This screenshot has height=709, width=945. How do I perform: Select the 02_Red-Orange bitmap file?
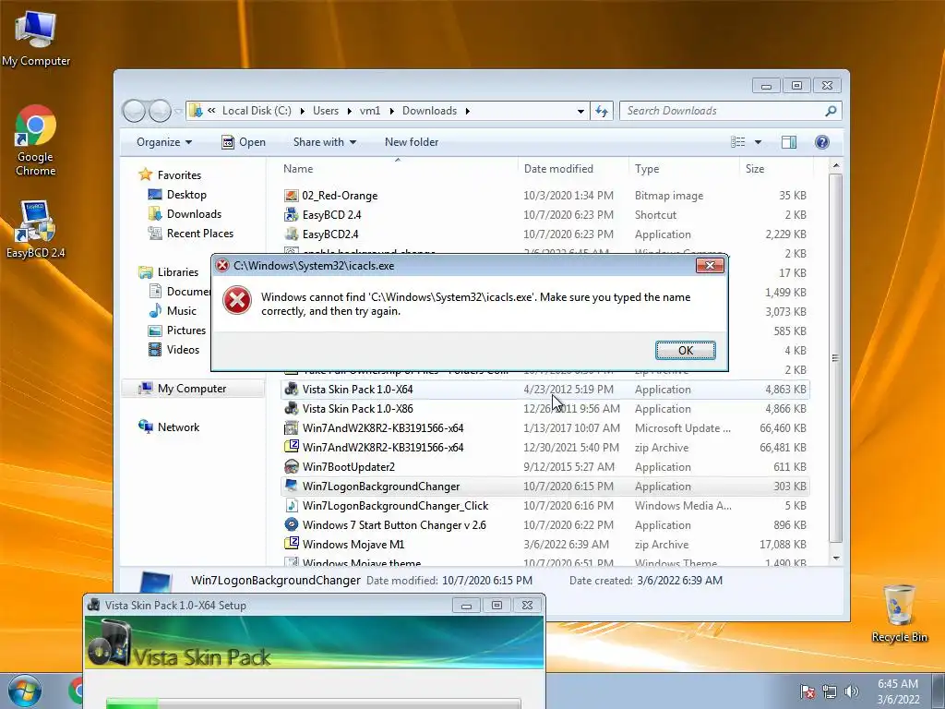(544, 196)
